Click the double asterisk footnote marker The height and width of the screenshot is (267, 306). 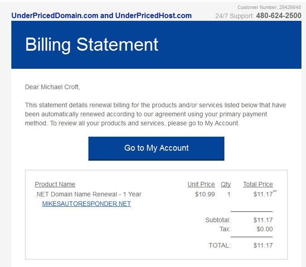275,191
